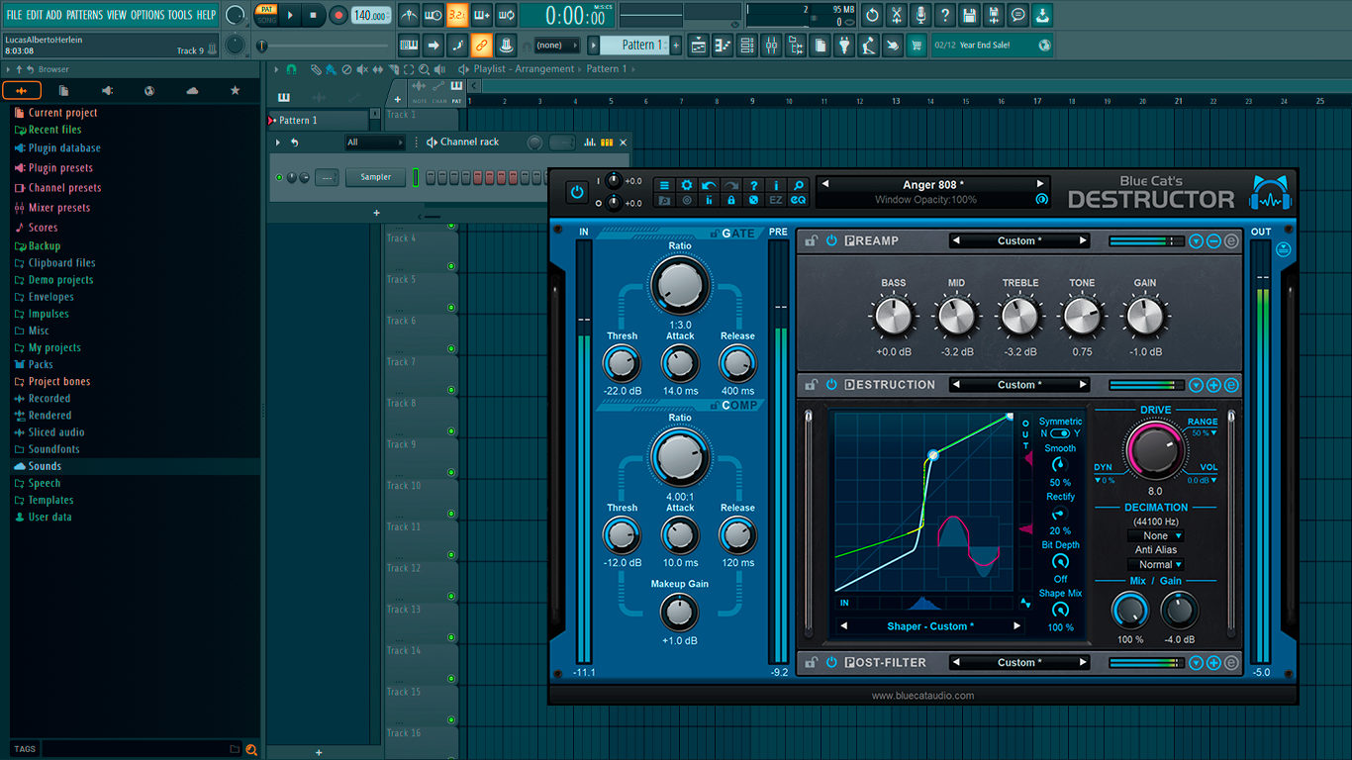1352x760 pixels.
Task: Open the graph editor icon in Channel rack
Action: click(x=590, y=142)
